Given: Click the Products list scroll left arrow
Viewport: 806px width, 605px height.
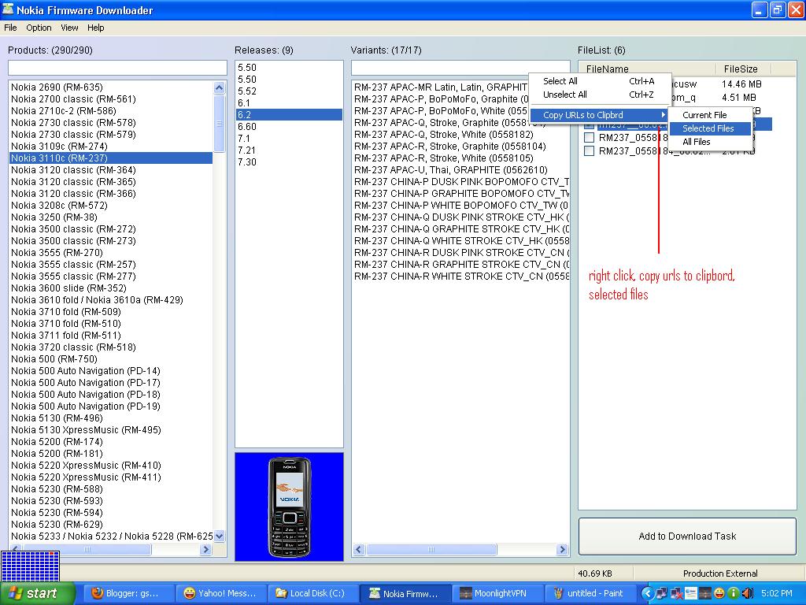Looking at the screenshot, I should (x=16, y=549).
